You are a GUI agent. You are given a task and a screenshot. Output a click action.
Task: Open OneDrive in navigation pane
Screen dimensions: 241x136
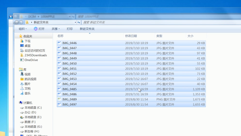tap(31, 60)
